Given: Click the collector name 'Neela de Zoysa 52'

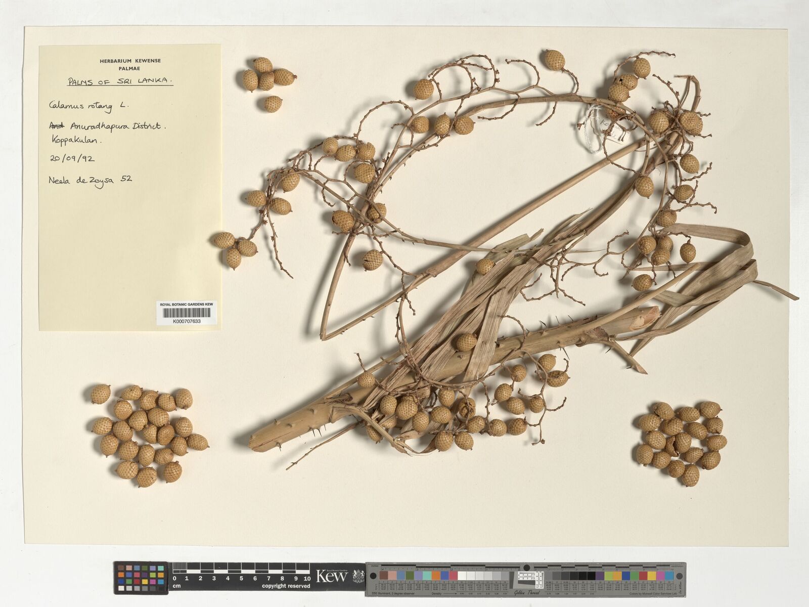Looking at the screenshot, I should pyautogui.click(x=90, y=179).
